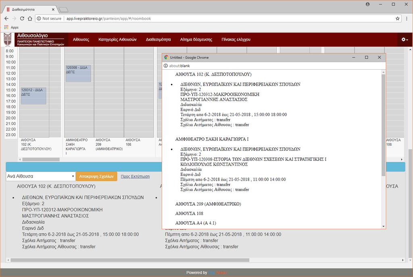Click the 'ΑΙΘΟΥΣΑ 108' heading in popup
Image resolution: width=413 pixels, height=277 pixels.
pos(189,213)
